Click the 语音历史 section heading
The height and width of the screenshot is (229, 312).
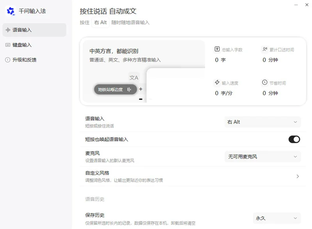[95, 199]
